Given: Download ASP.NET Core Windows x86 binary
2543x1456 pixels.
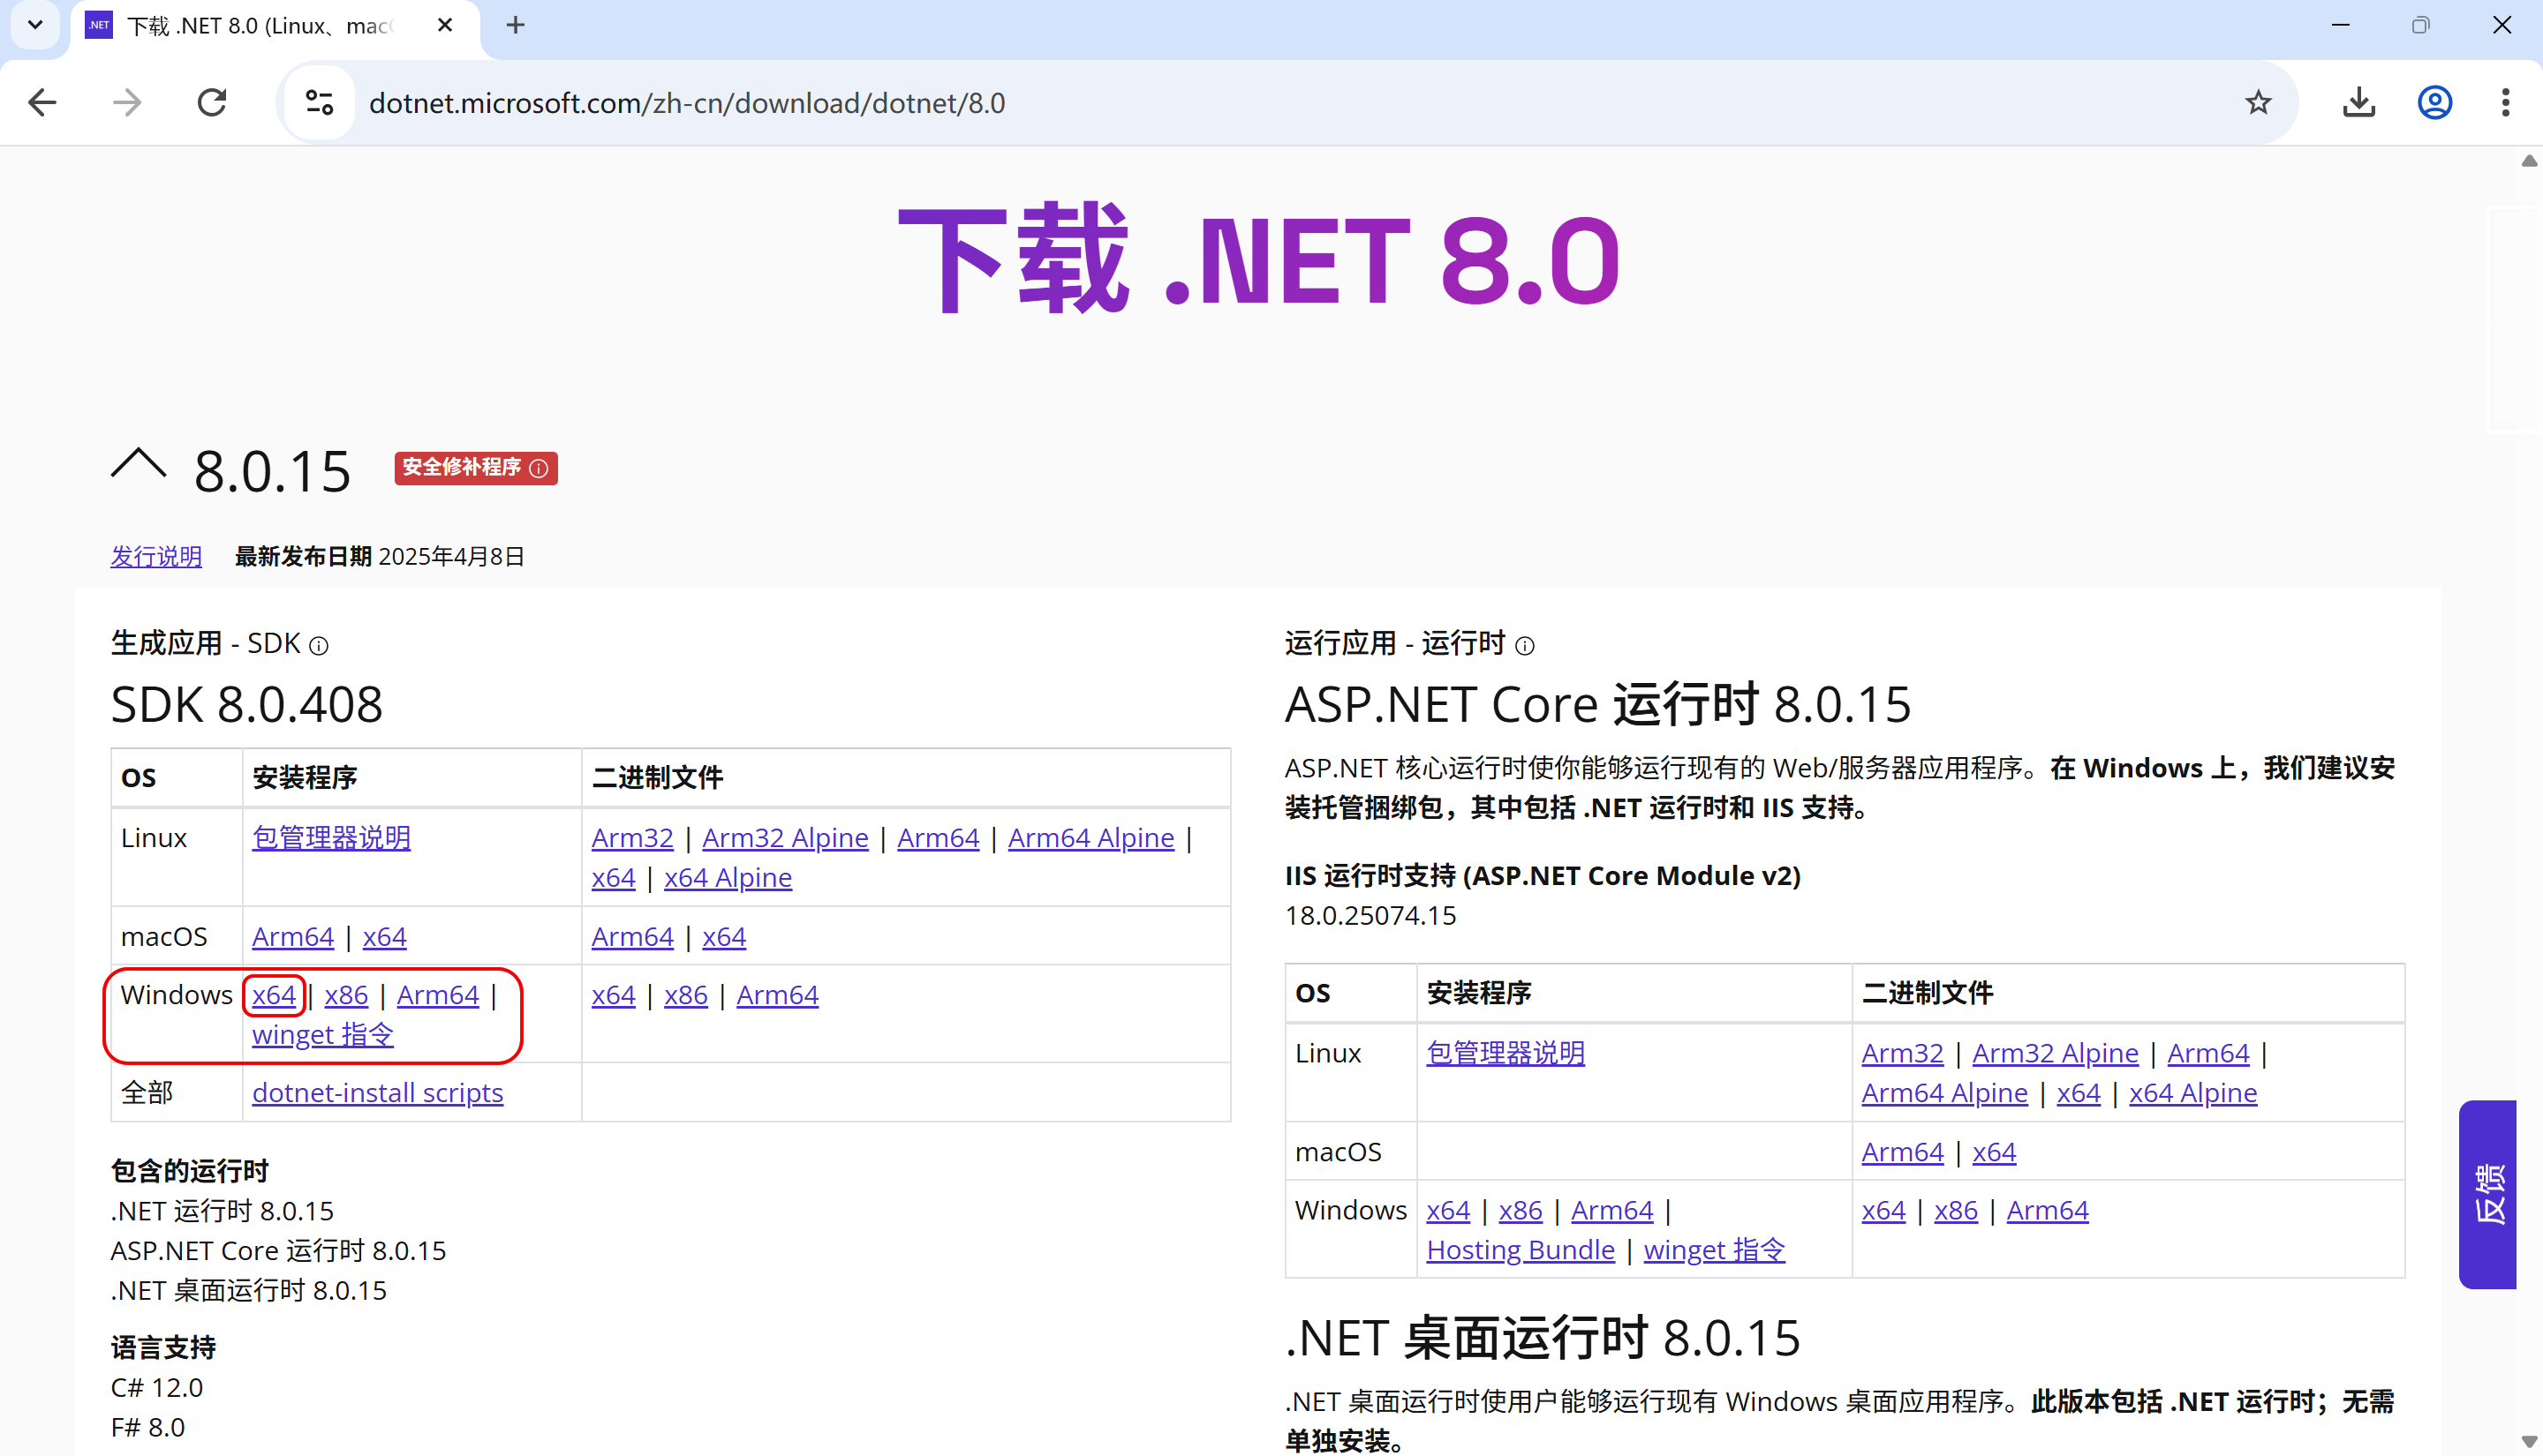Looking at the screenshot, I should (1956, 1210).
